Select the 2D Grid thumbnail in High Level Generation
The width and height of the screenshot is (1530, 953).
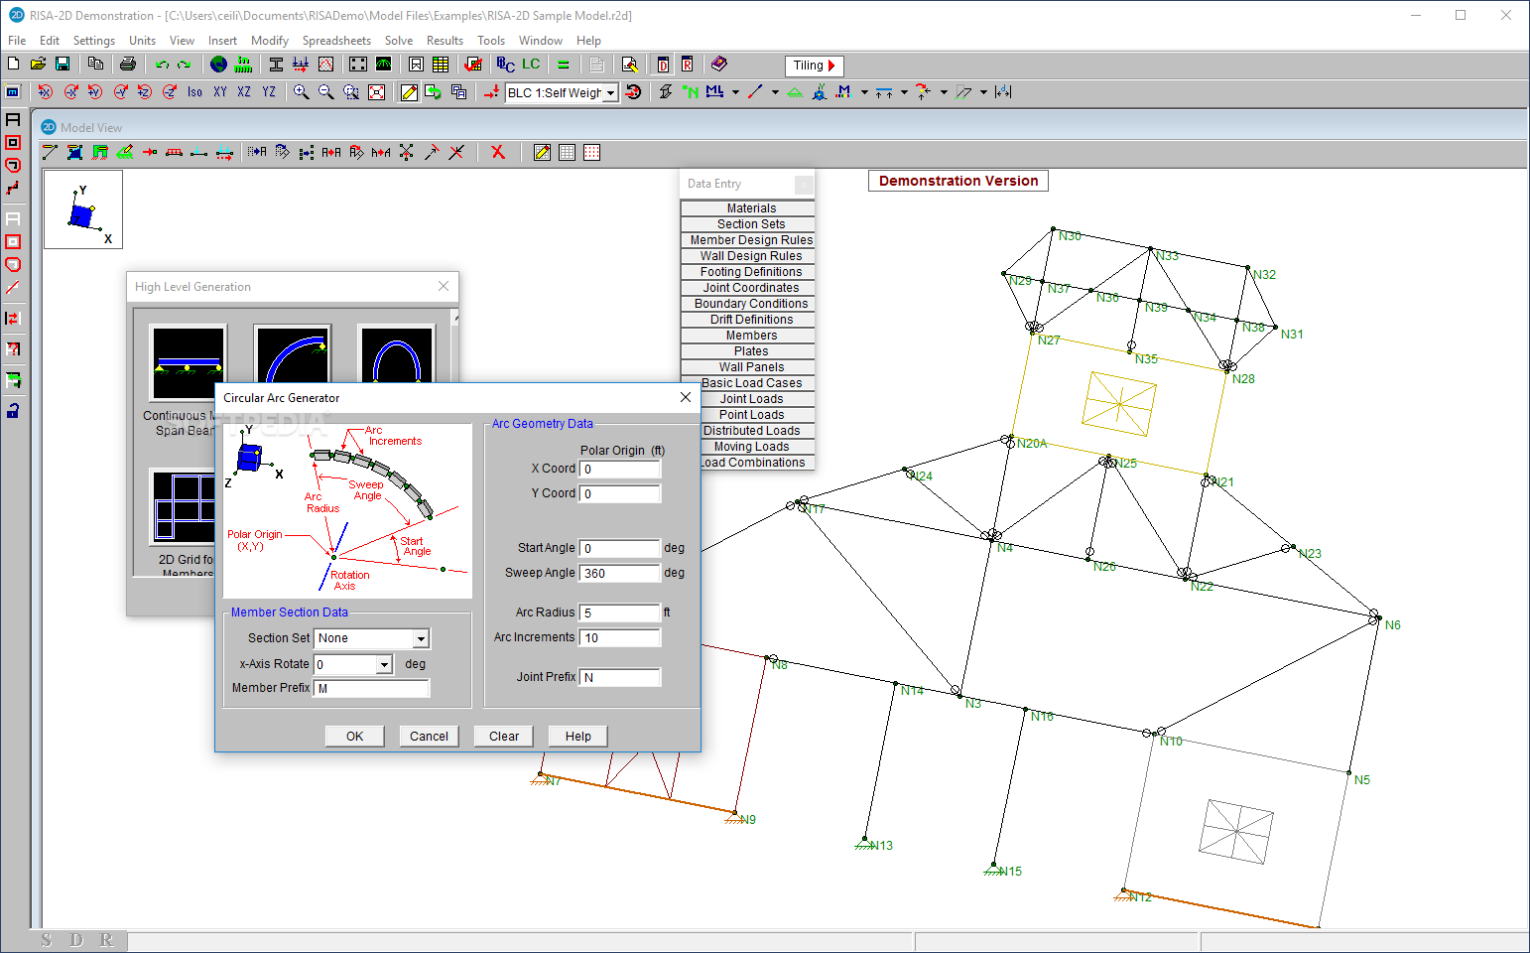(x=184, y=506)
